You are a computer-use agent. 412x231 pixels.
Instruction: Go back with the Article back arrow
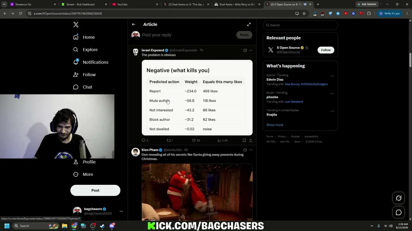click(x=134, y=24)
